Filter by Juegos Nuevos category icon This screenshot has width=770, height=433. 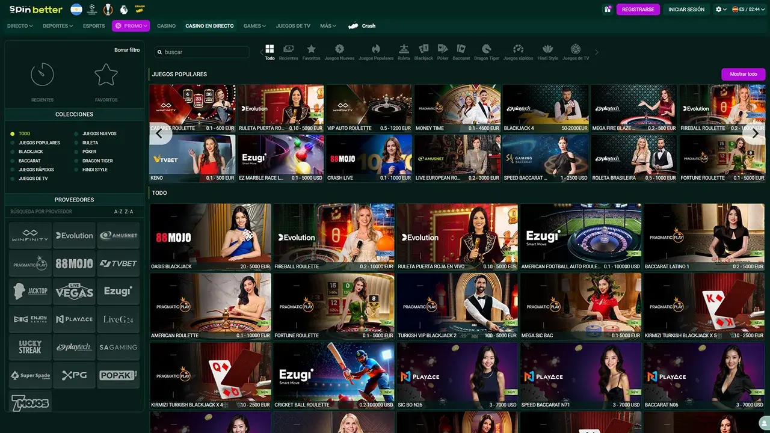pos(339,52)
